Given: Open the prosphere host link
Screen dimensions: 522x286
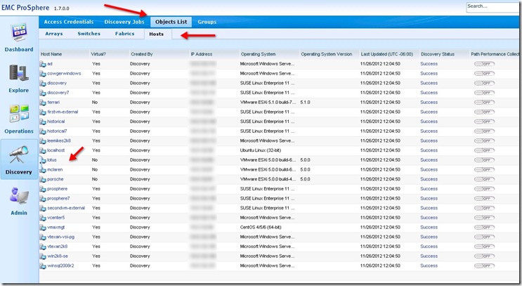Looking at the screenshot, I should click(x=58, y=189).
